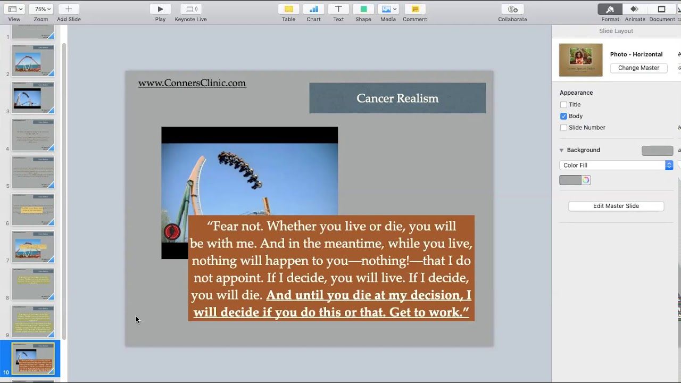Click the Change Master button
Viewport: 681px width, 383px height.
(638, 68)
